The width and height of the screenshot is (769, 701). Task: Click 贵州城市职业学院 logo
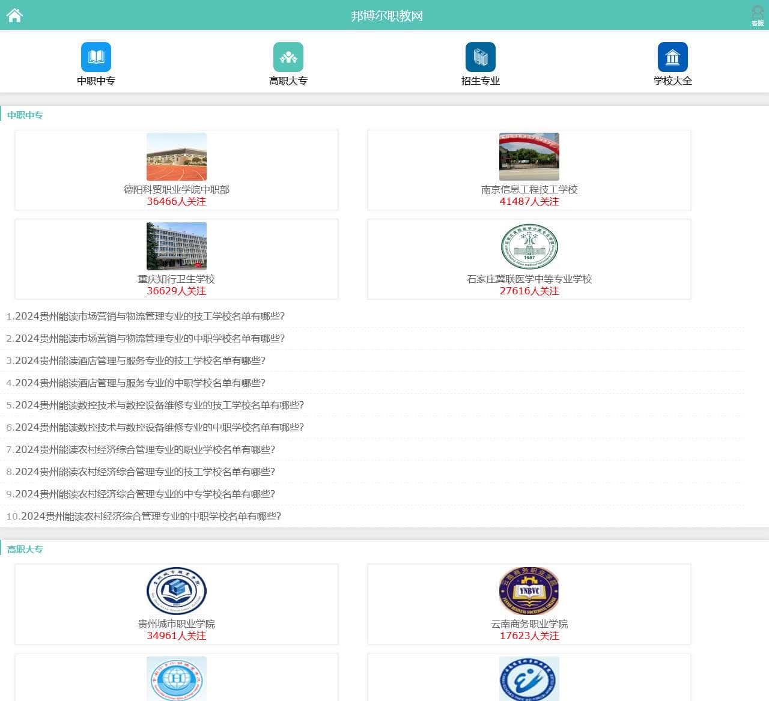point(177,591)
